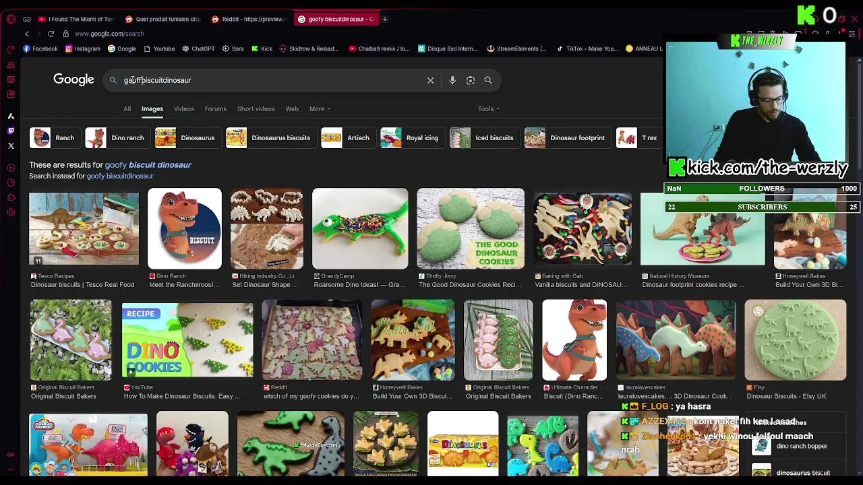Open sidebar Settings gear icon
Image resolution: width=863 pixels, height=485 pixels.
[11, 212]
